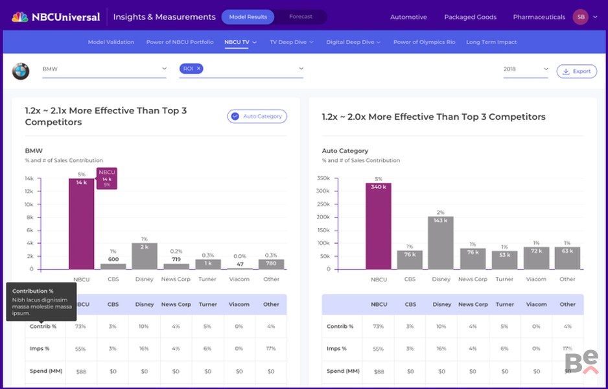Open the 2018 year dropdown
The image size is (608, 389).
tap(526, 69)
